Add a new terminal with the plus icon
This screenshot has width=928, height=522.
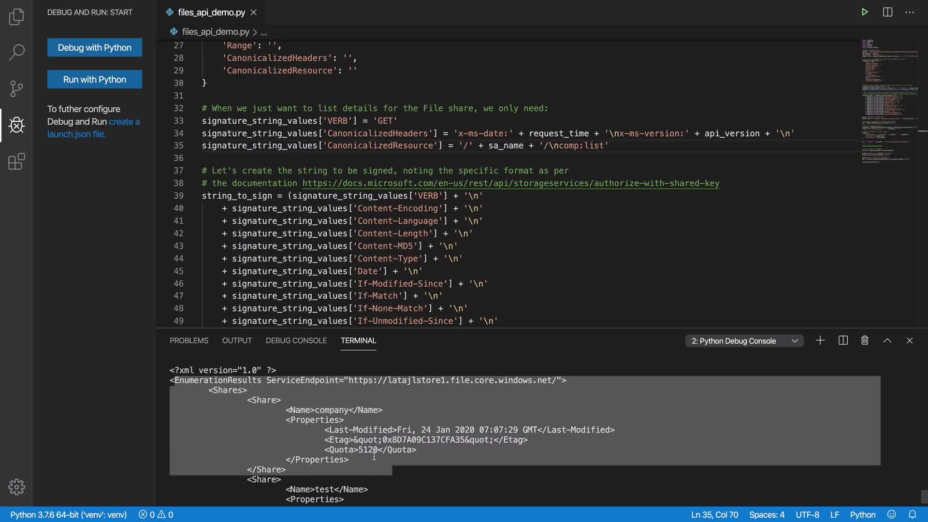pyautogui.click(x=820, y=341)
